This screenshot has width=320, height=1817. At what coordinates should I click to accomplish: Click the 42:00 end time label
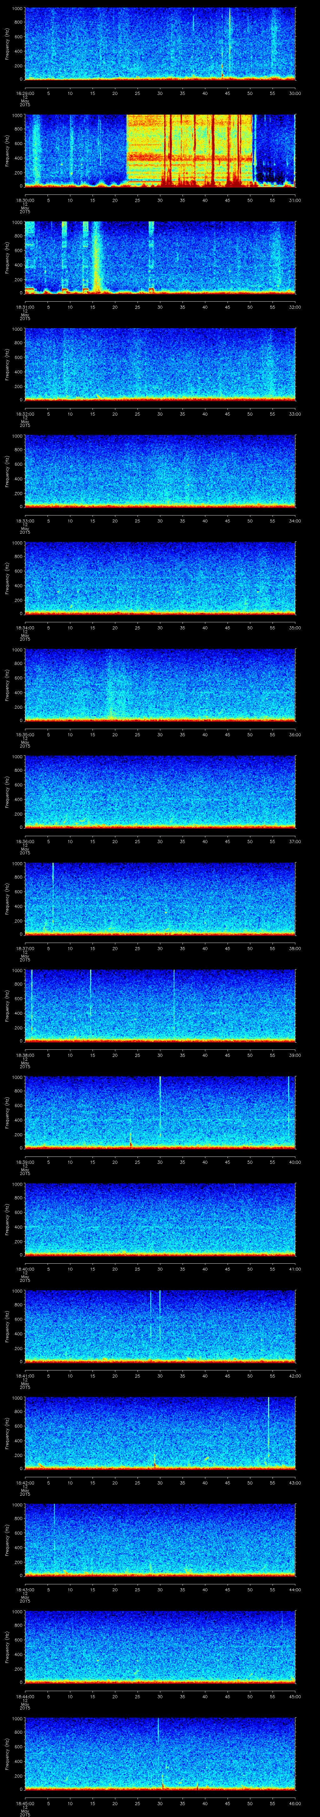[x=295, y=1375]
